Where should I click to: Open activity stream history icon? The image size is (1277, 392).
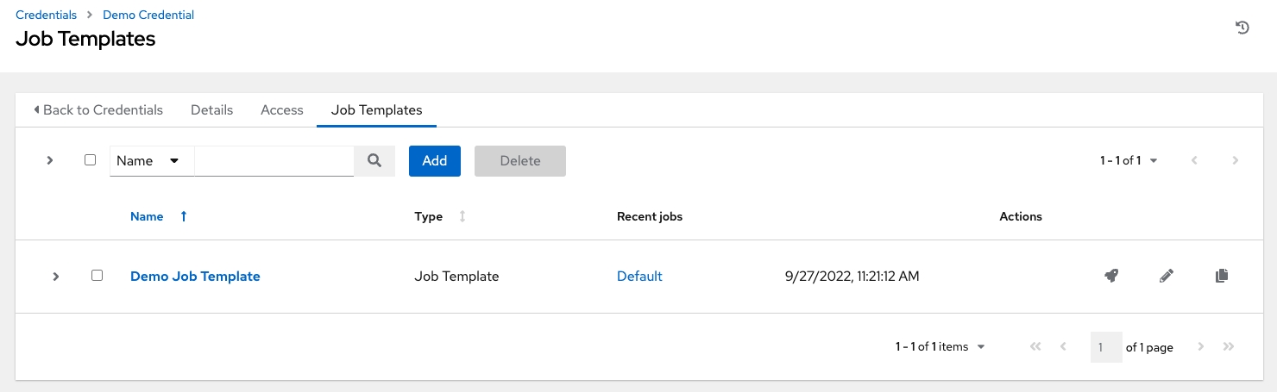coord(1242,28)
